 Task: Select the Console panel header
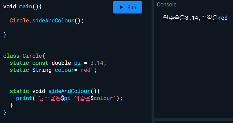click(167, 5)
